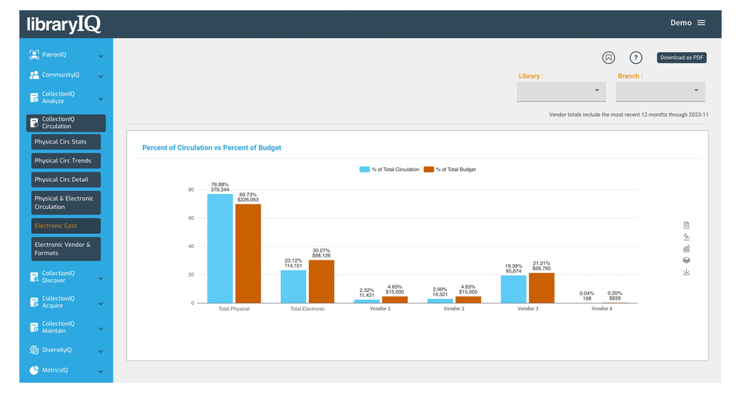Click the chart data view document icon
The image size is (741, 393).
click(x=686, y=225)
